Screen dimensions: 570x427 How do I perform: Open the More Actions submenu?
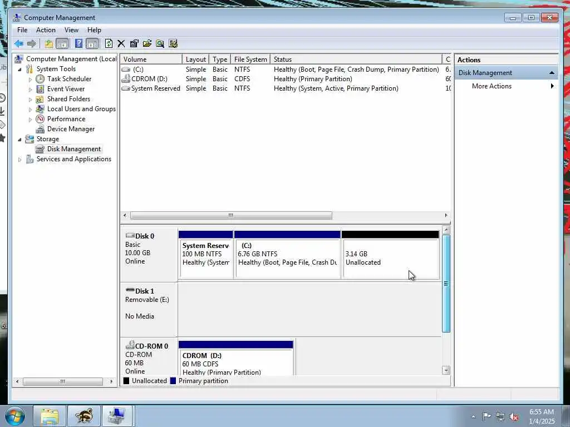pyautogui.click(x=506, y=86)
